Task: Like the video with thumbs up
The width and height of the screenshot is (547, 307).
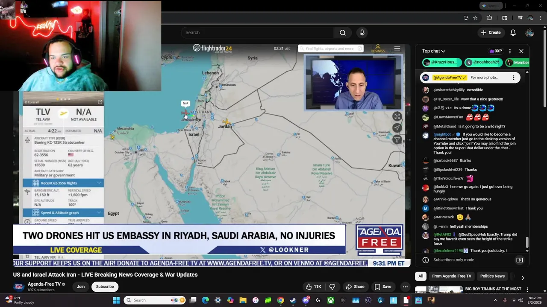Action: [x=313, y=287]
